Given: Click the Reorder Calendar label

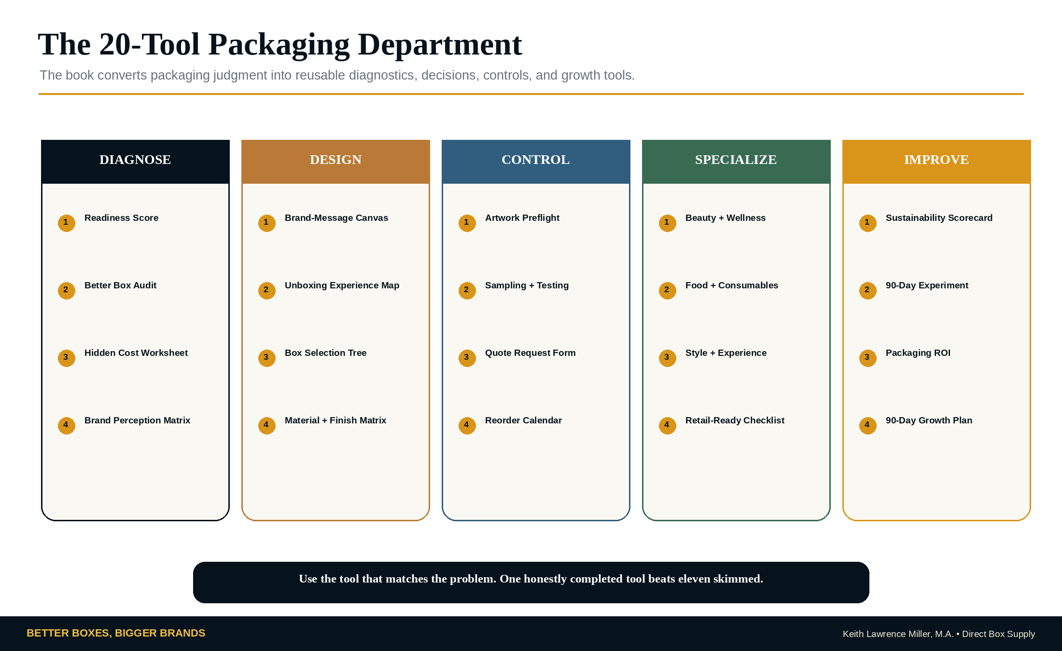Looking at the screenshot, I should click(x=523, y=420).
